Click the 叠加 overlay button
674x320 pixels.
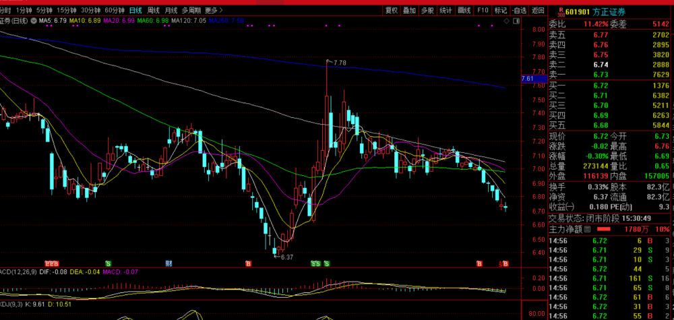coord(409,10)
